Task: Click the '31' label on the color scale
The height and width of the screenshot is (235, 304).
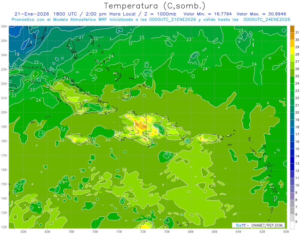Action: click(297, 32)
